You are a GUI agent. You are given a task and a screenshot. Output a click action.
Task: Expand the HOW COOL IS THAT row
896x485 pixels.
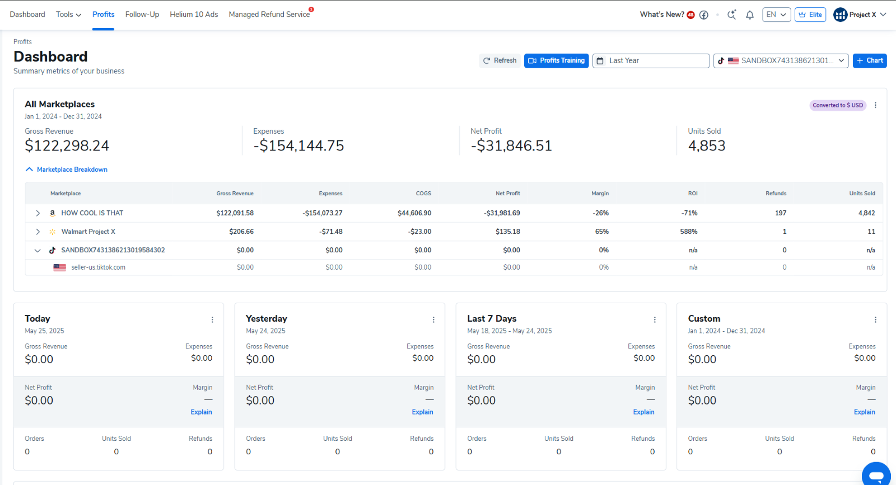[x=38, y=213]
